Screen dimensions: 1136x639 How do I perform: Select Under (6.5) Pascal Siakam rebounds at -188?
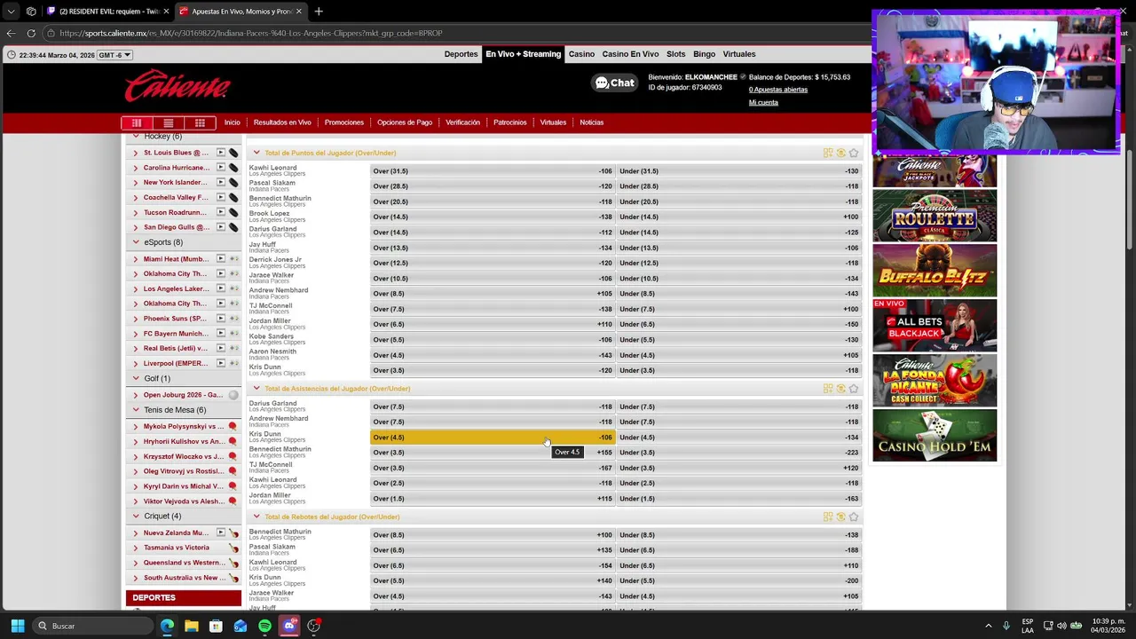click(x=739, y=550)
